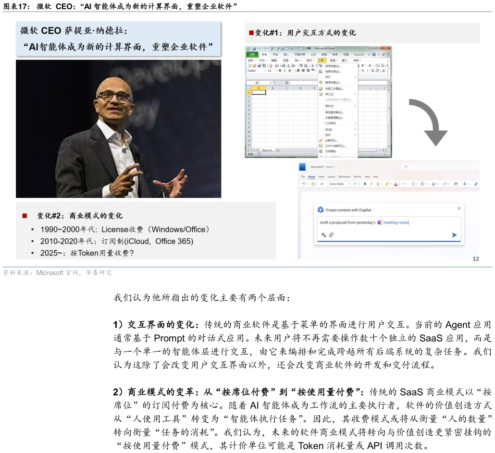
Task: Click the Word undo icon
Action: pos(303,184)
